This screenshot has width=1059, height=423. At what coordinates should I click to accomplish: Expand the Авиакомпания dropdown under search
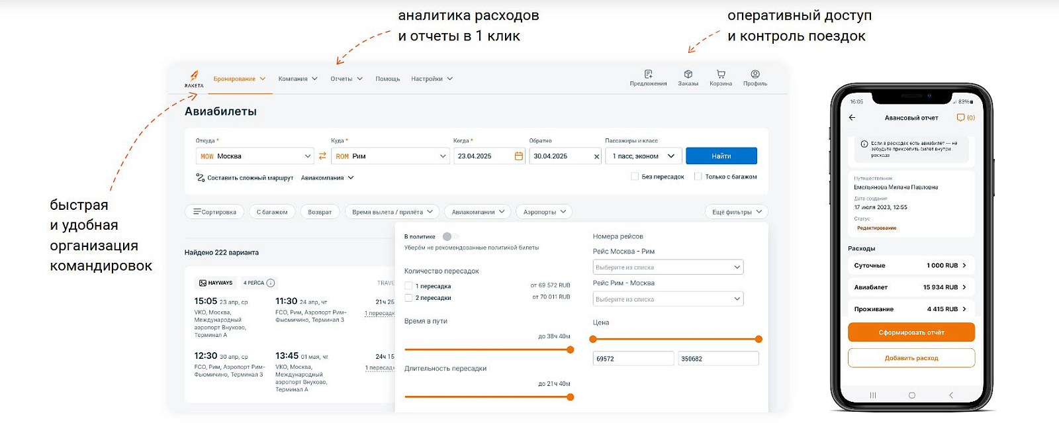coord(328,177)
